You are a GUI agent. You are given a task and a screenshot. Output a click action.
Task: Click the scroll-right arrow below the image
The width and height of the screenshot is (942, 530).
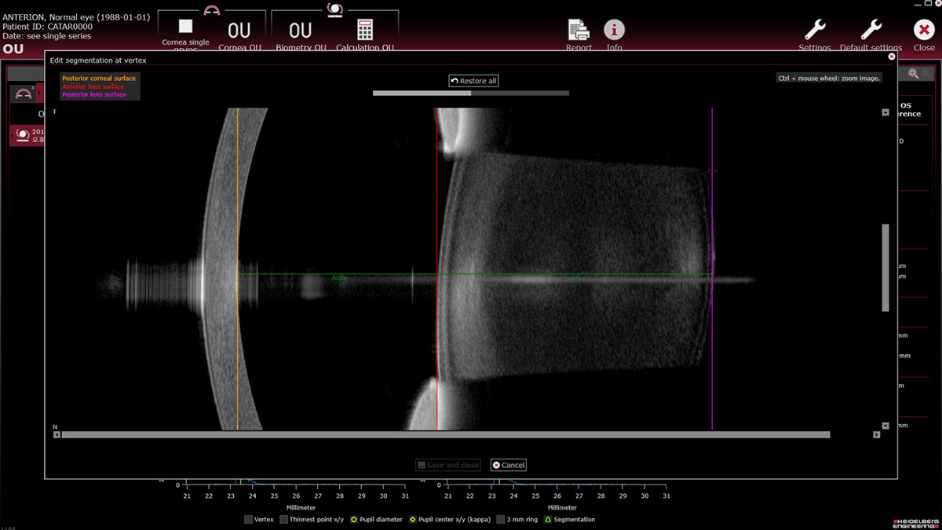tap(877, 434)
